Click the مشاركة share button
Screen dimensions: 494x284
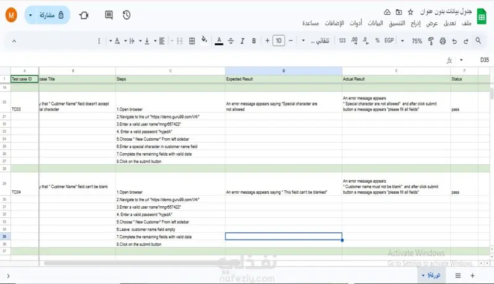click(52, 15)
